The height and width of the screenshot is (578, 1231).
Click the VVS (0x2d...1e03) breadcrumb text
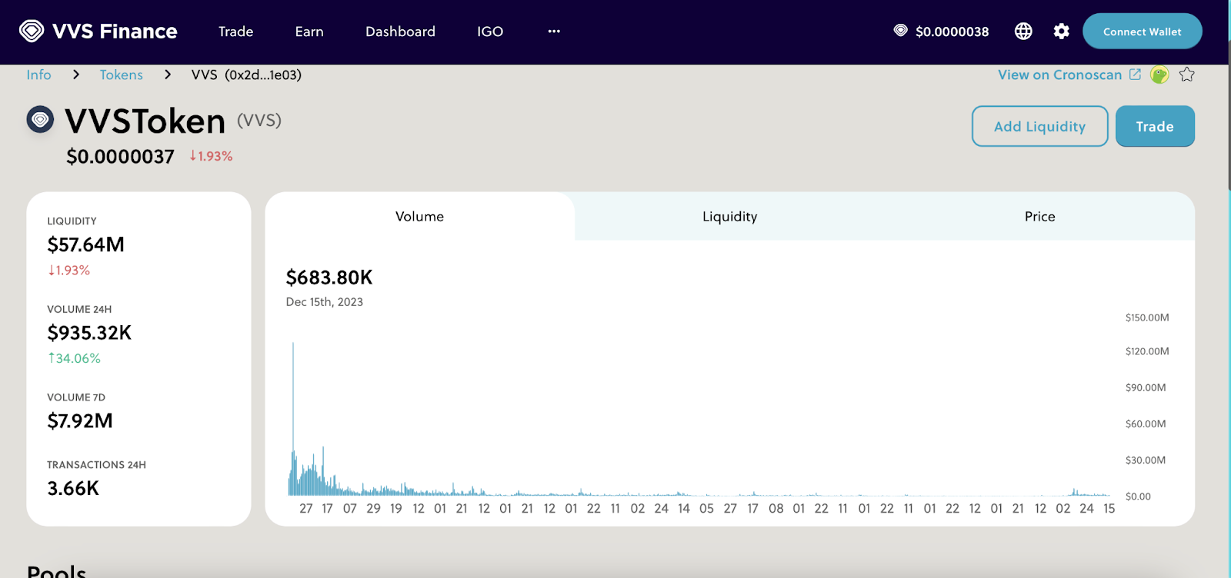pyautogui.click(x=246, y=75)
